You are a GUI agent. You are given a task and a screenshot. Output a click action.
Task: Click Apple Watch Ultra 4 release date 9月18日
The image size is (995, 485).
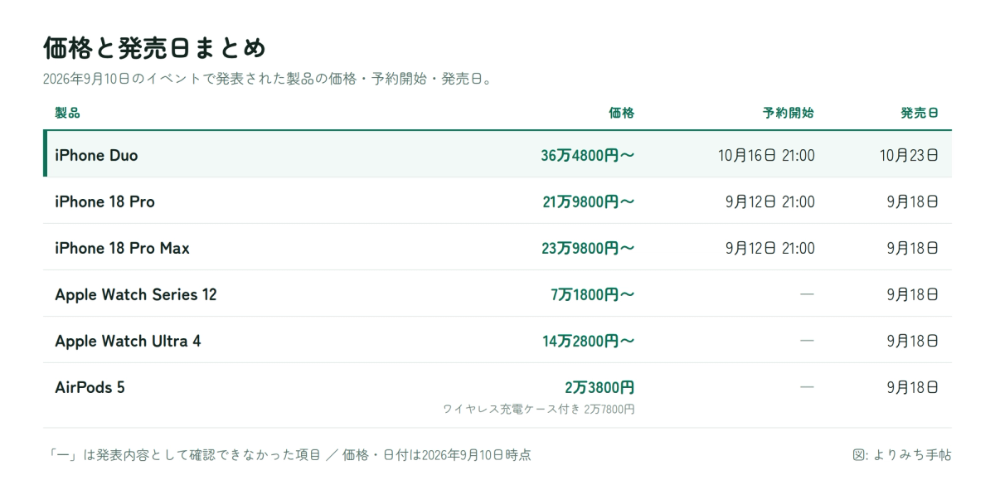[x=912, y=341]
